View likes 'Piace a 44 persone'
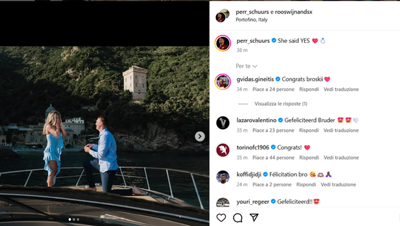This screenshot has width=400, height=226. tap(273, 157)
